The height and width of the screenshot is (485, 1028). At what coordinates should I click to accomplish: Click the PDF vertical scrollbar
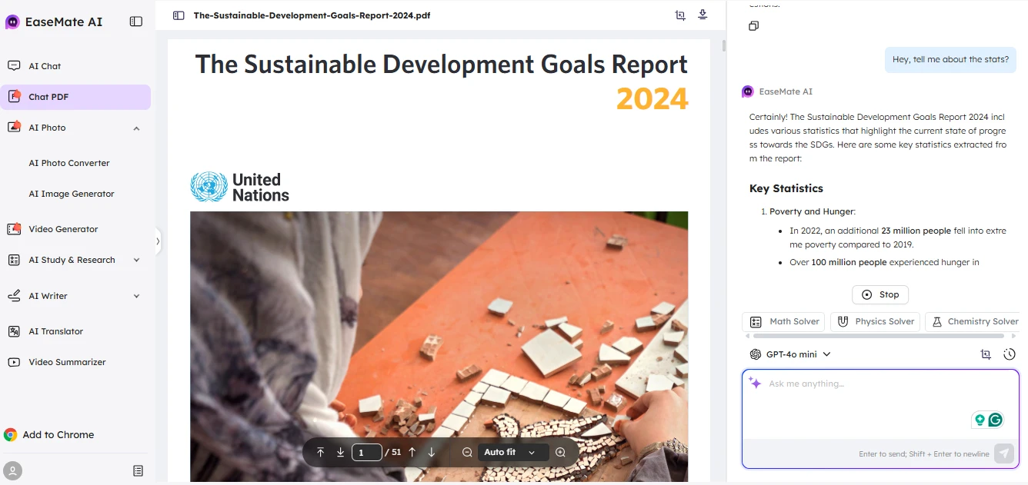tap(723, 46)
